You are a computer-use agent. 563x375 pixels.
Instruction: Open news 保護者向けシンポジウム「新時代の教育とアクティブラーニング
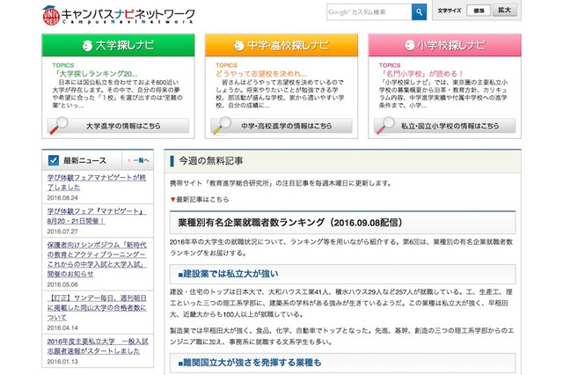click(x=97, y=260)
